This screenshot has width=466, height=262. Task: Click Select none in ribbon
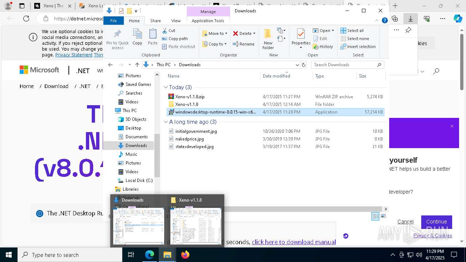pos(355,39)
